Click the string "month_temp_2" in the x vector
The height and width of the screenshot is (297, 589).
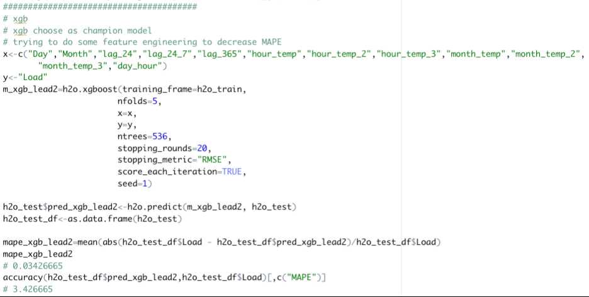[x=545, y=54]
